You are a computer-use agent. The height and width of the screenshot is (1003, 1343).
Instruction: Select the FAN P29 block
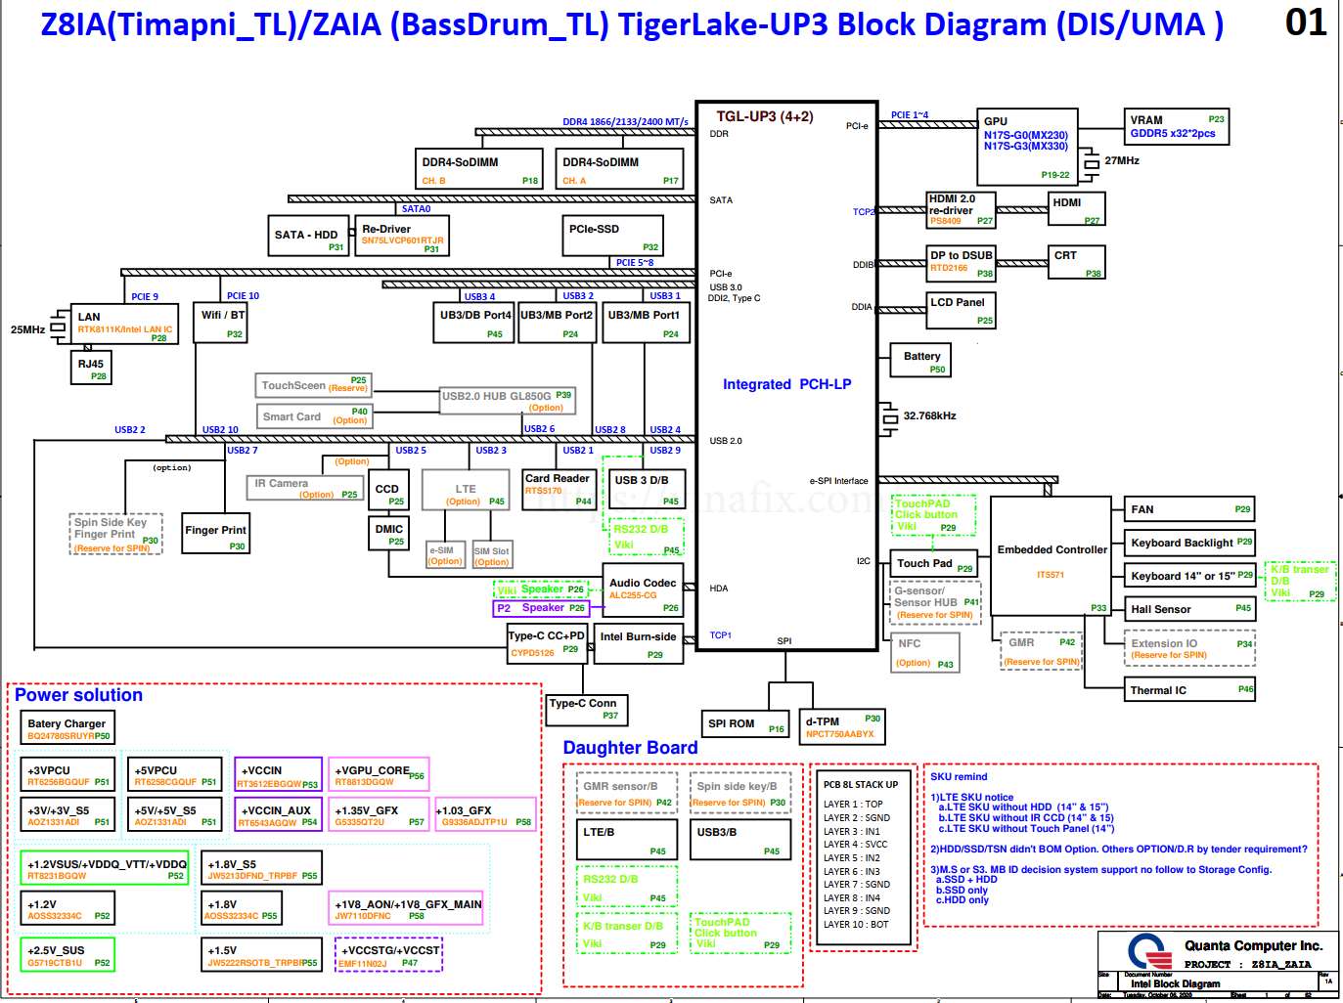tap(1190, 509)
